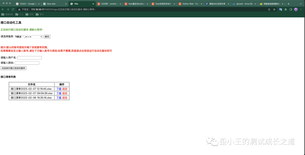Download 接口清单2023-02-06 19:35:16.xlsx
Screen dimensions: 305x155
tap(59, 98)
